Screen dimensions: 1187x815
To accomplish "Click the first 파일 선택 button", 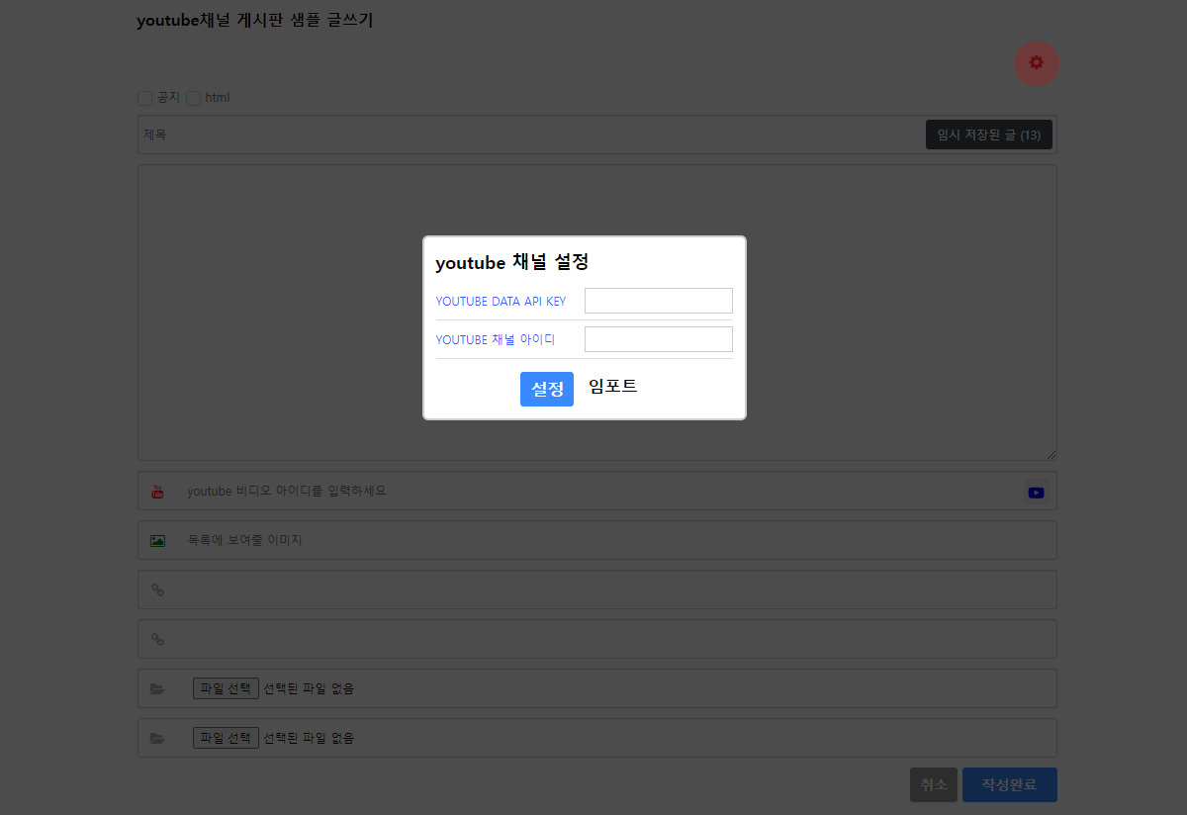I will (x=226, y=688).
